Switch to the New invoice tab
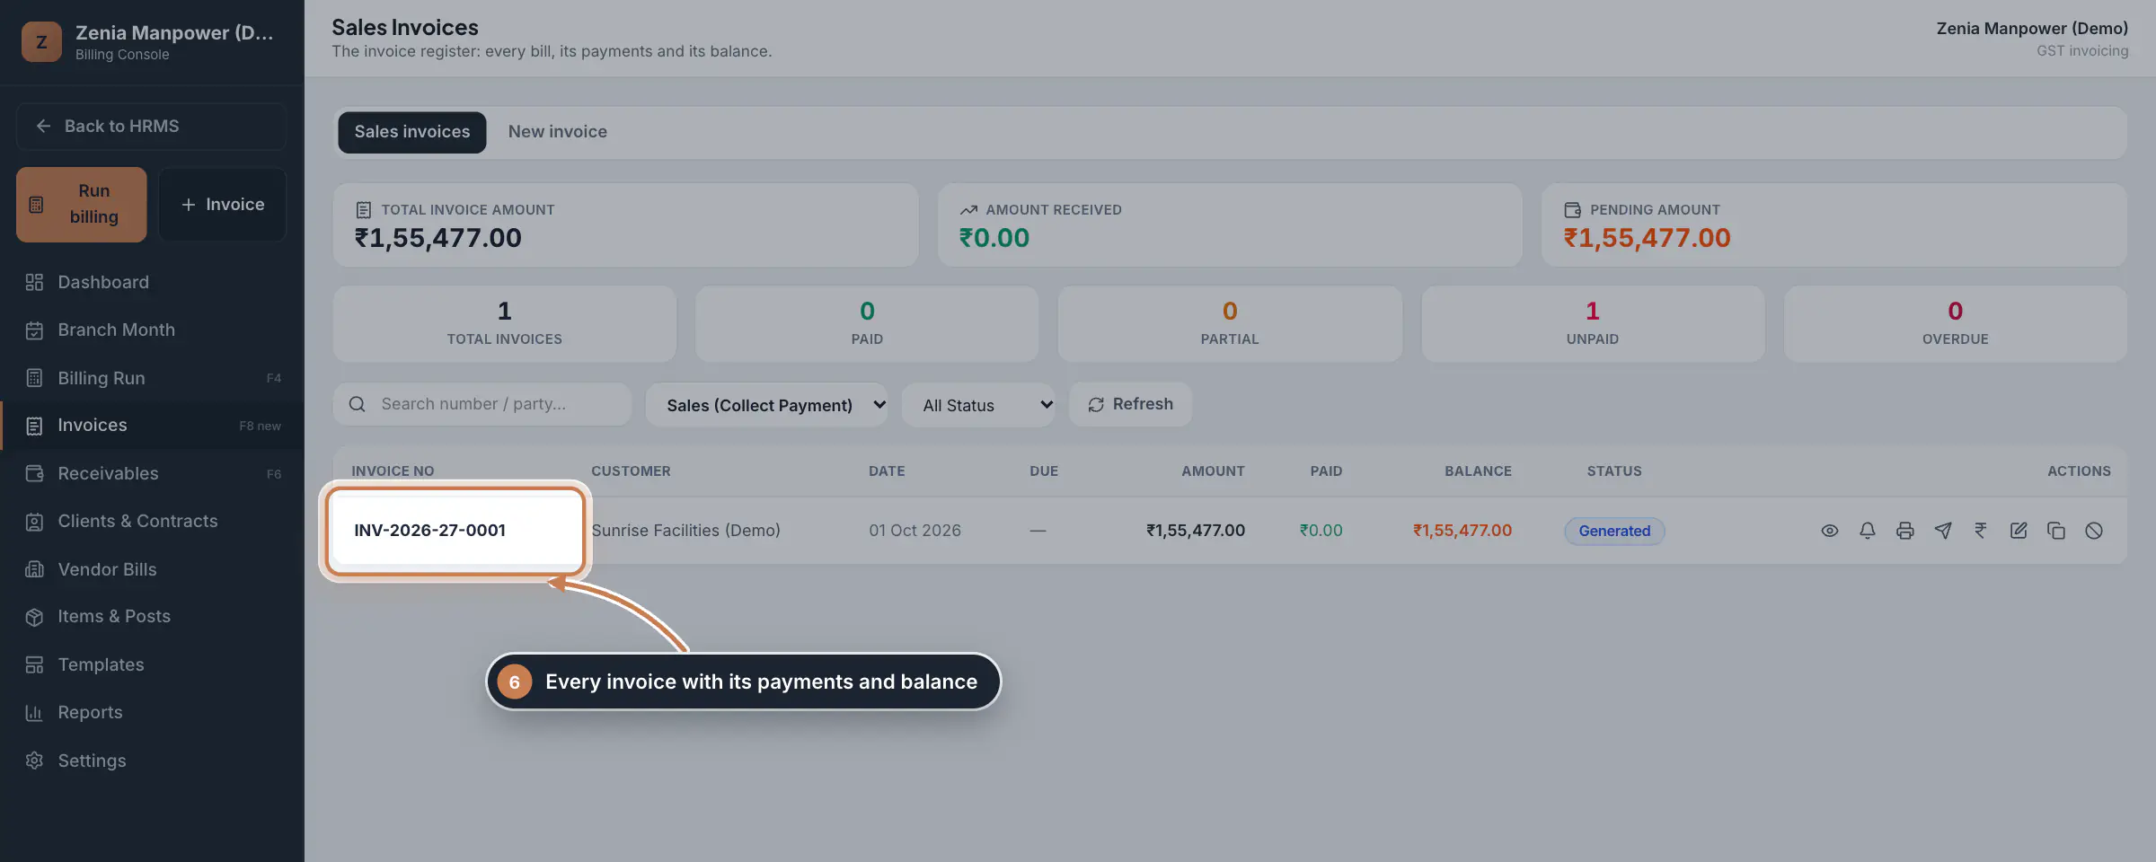Screen dimensions: 2156x862 558,132
